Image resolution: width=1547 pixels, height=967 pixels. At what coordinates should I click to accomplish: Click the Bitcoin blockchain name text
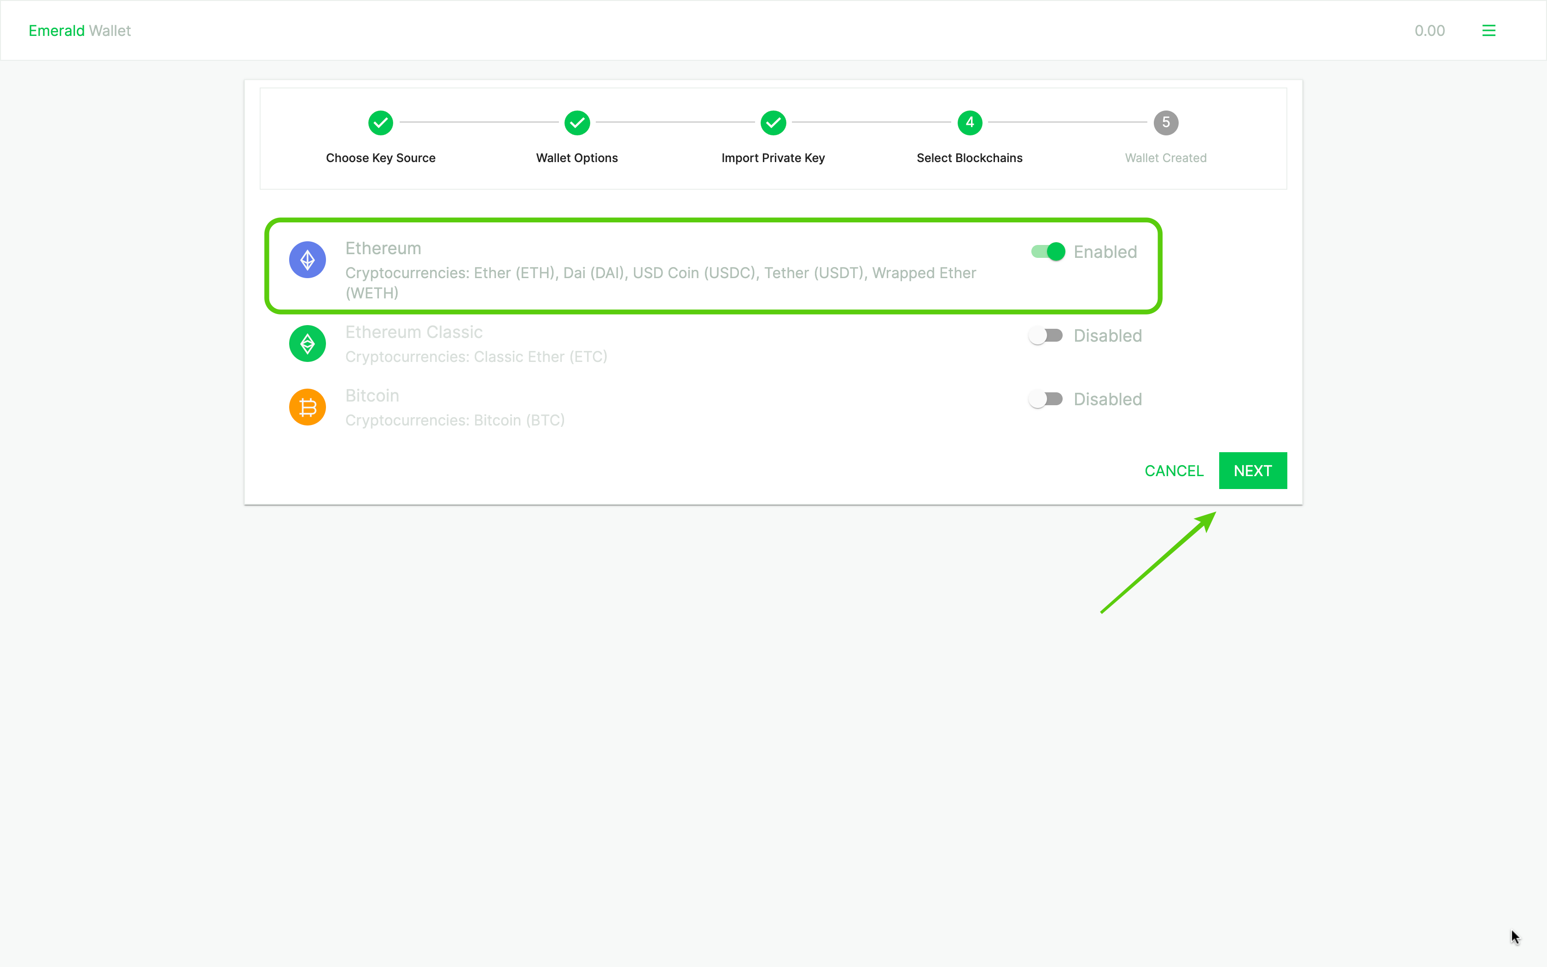pyautogui.click(x=372, y=396)
